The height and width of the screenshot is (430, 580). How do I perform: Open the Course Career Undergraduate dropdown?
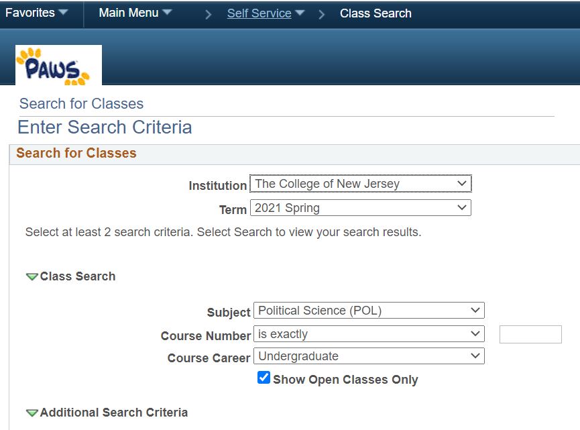pyautogui.click(x=369, y=356)
